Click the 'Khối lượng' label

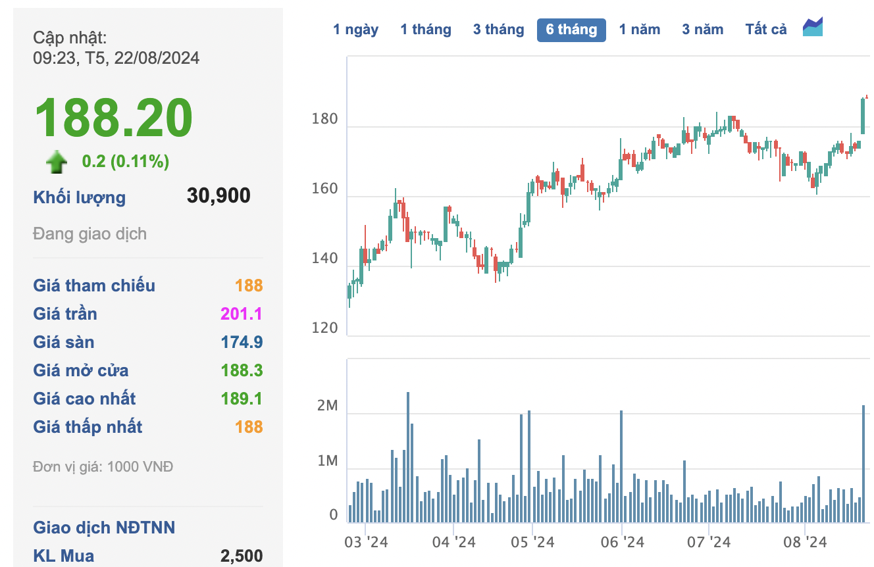coord(79,197)
